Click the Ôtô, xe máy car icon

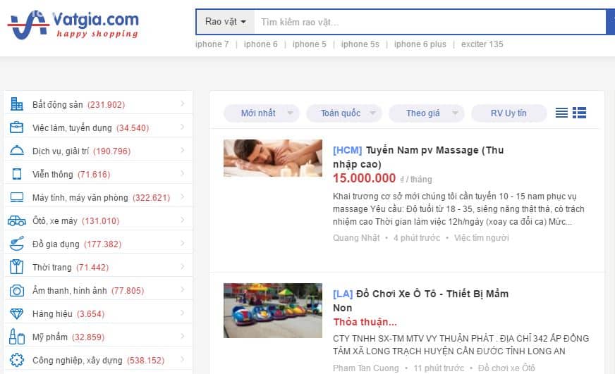(16, 220)
